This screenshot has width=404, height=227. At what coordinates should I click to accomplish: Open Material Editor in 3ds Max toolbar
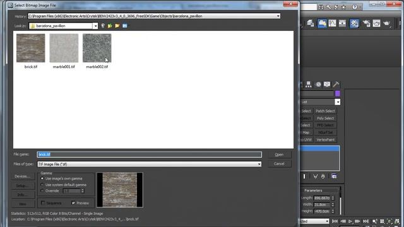coord(354,23)
